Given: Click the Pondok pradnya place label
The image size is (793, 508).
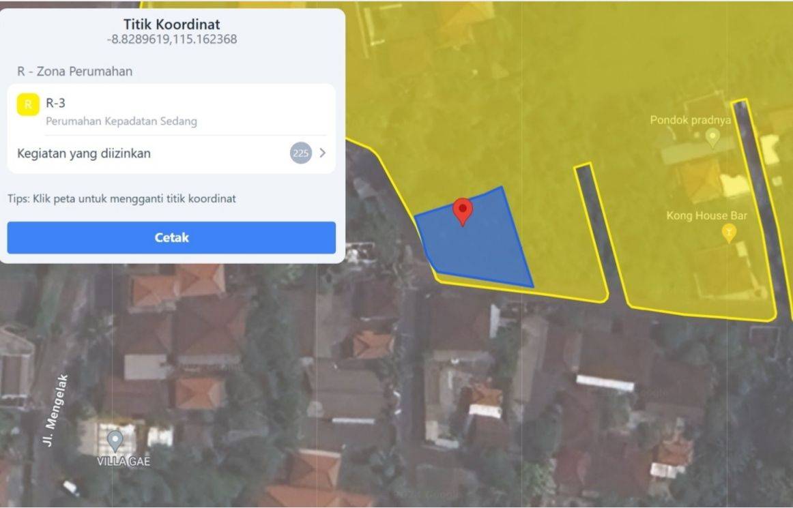Looking at the screenshot, I should click(x=691, y=120).
